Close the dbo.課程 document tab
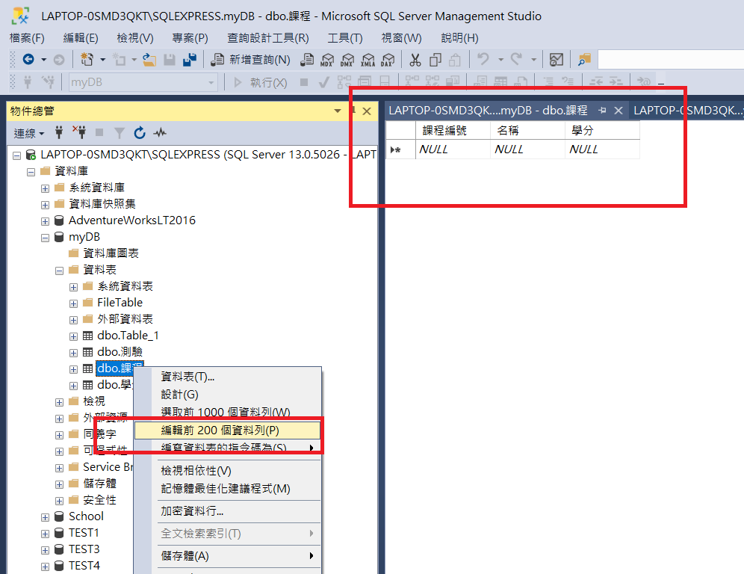Screen dimensions: 744x574 pyautogui.click(x=619, y=111)
